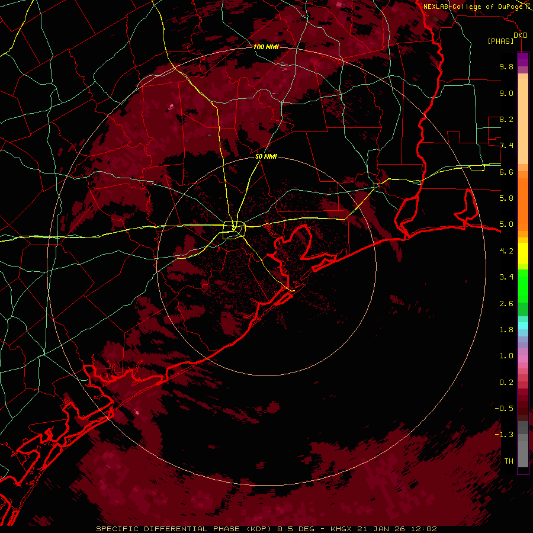Image resolution: width=533 pixels, height=533 pixels.
Task: Click the yellow Houston highway loop at radar center
Action: coord(234,230)
